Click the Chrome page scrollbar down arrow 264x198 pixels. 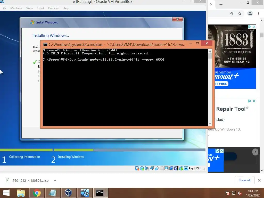262,171
